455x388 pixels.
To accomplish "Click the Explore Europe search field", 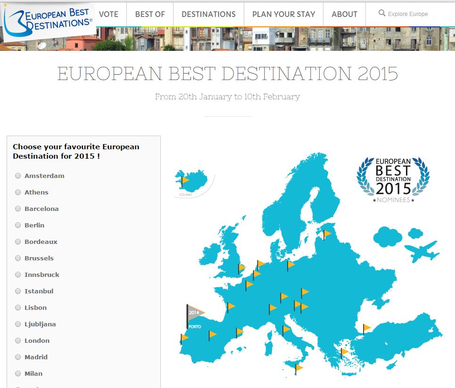I will coord(413,14).
